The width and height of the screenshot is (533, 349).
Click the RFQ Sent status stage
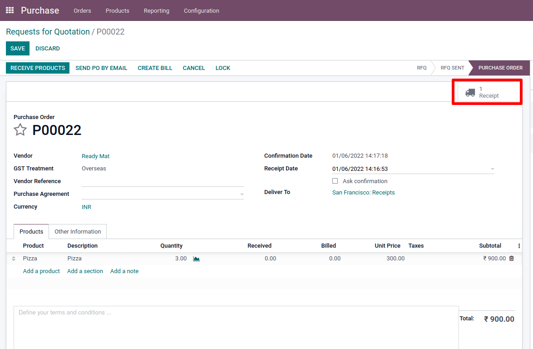tap(452, 68)
